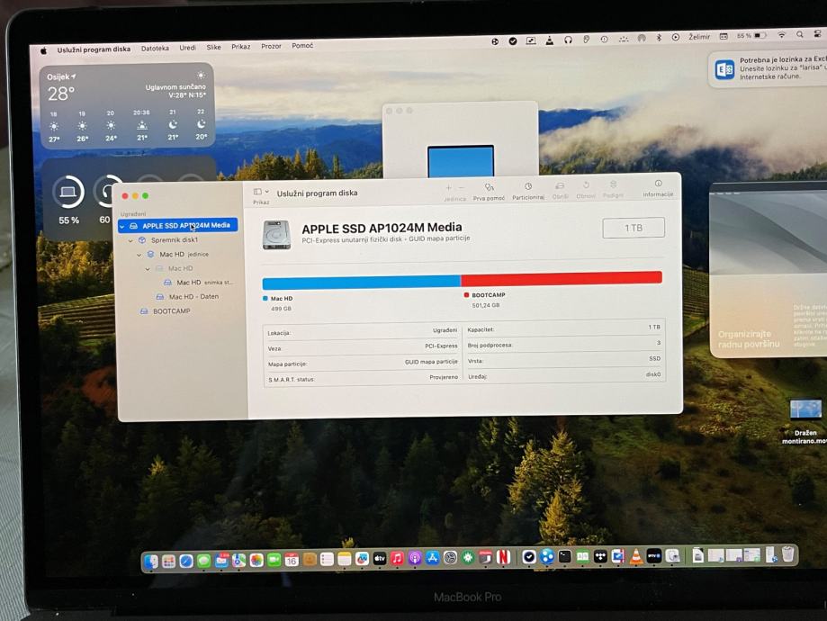This screenshot has width=827, height=621.
Task: Open App Store in the dock
Action: click(433, 557)
